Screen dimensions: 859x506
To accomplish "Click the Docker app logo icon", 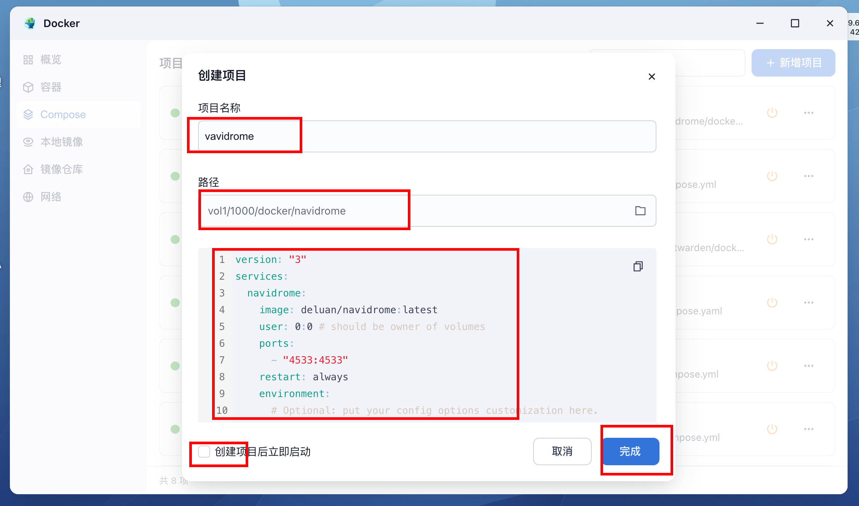I will point(30,23).
